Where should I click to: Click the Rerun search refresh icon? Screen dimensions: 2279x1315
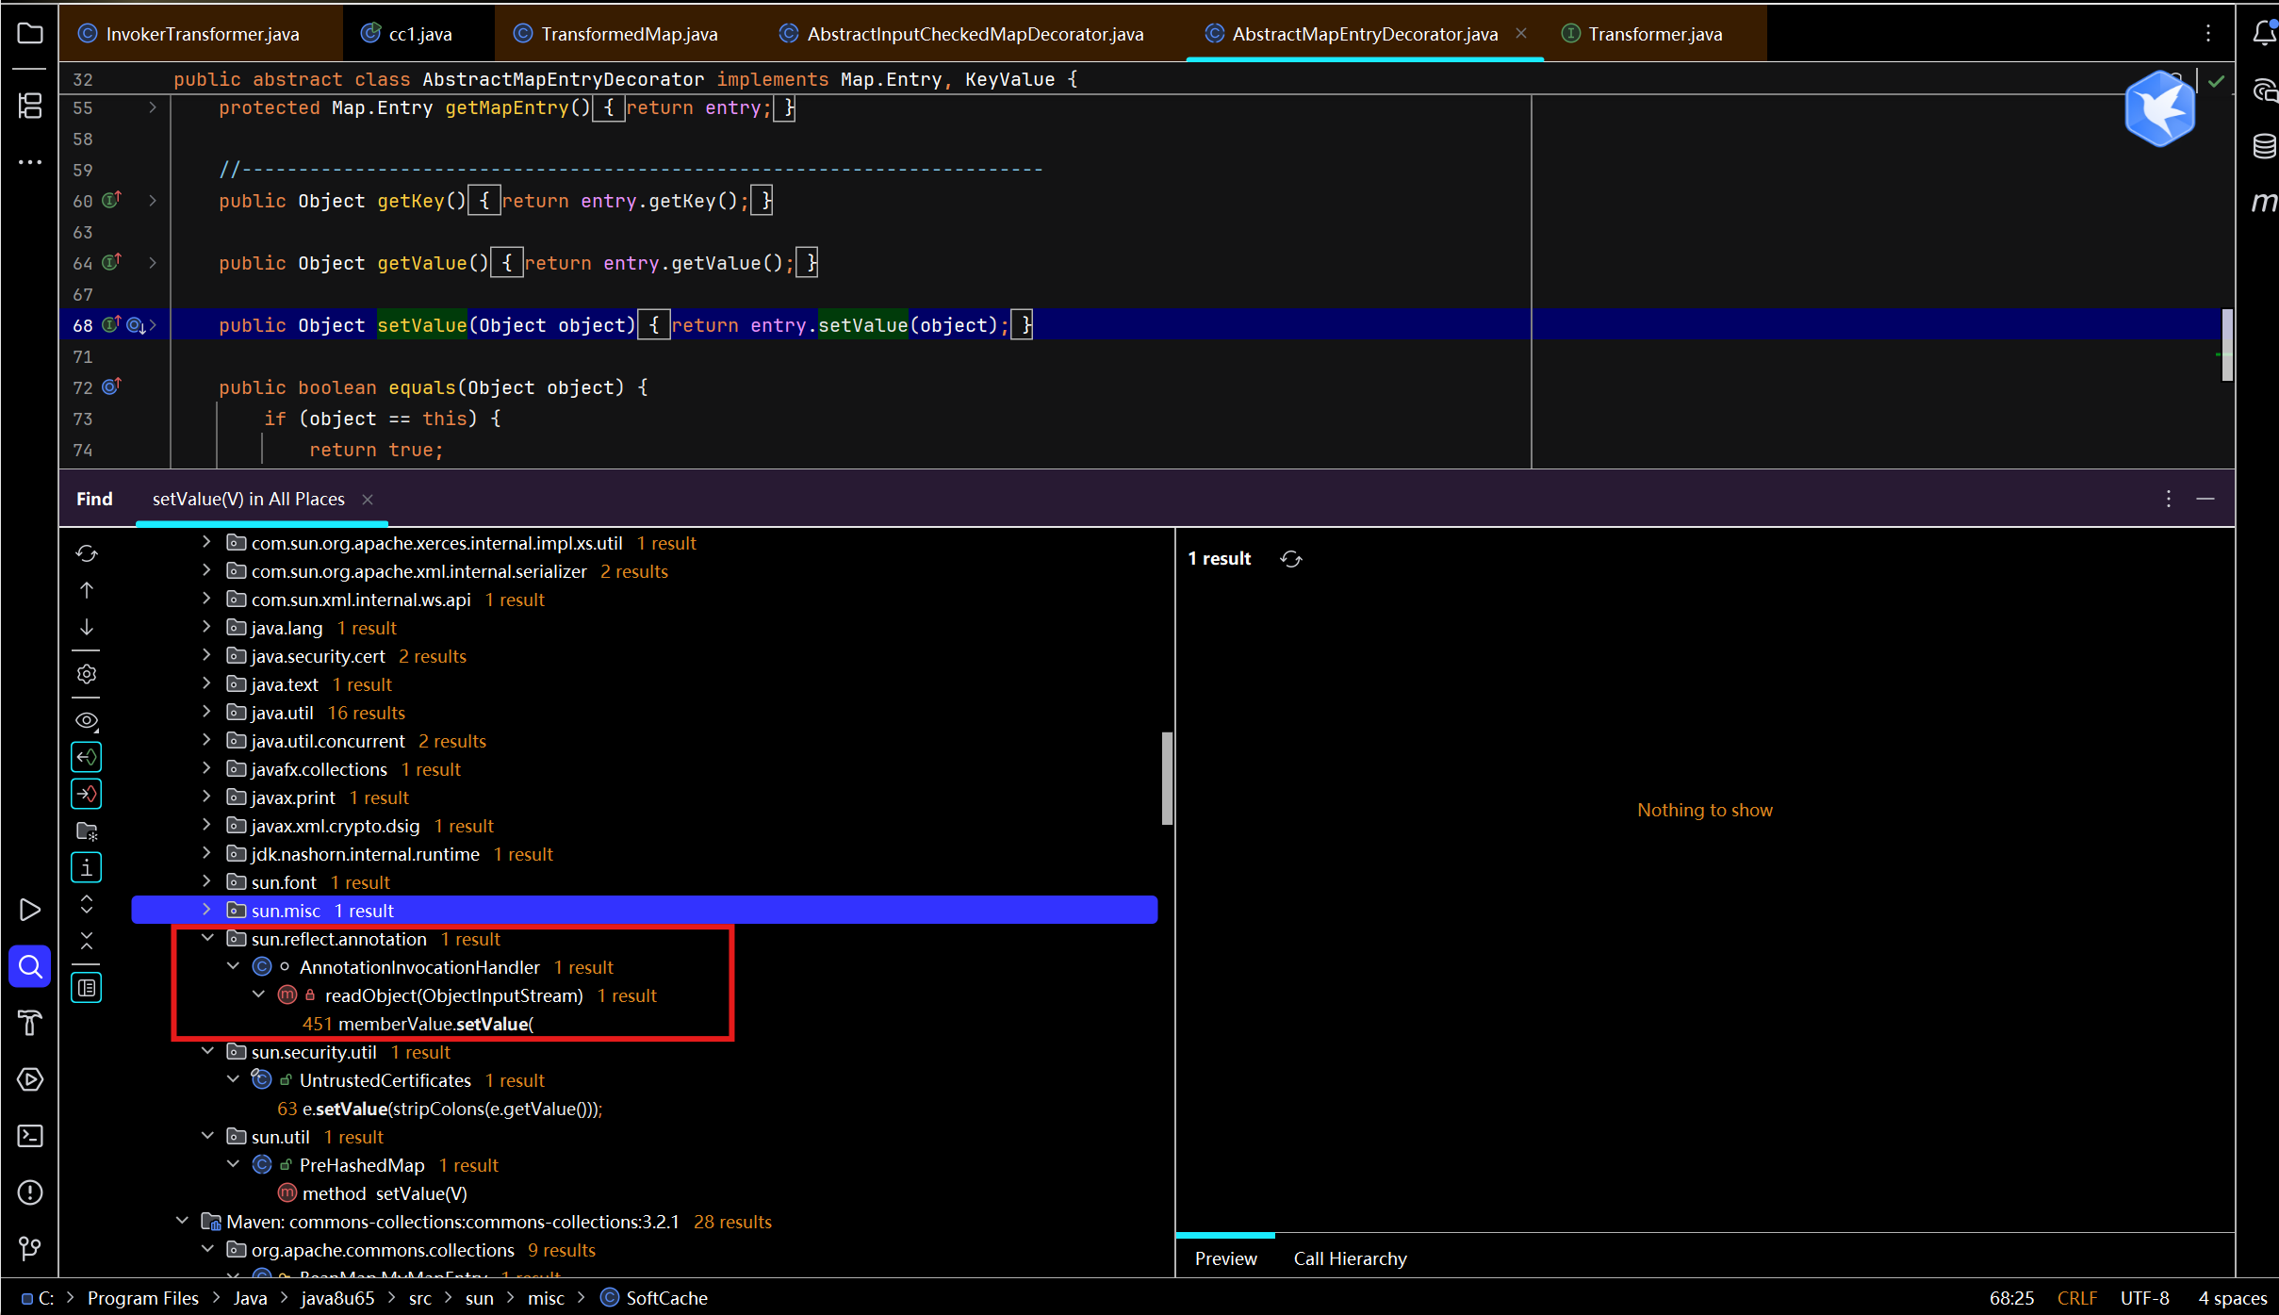point(87,553)
